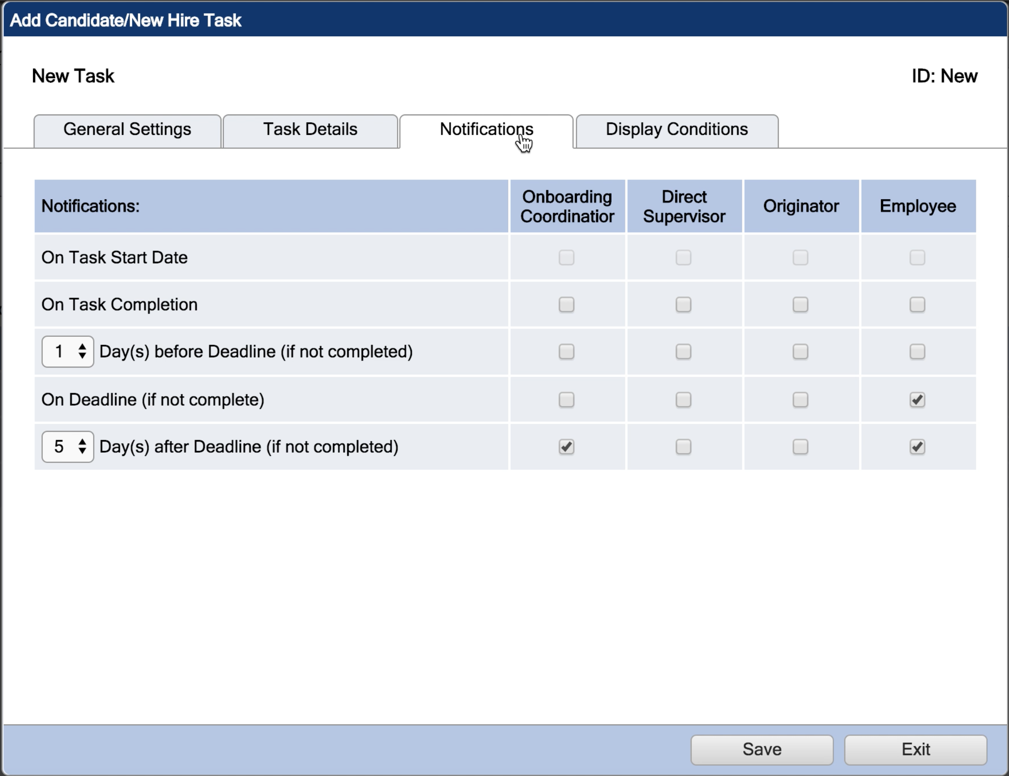
Task: Switch to the Display Conditions tab
Action: coord(676,131)
